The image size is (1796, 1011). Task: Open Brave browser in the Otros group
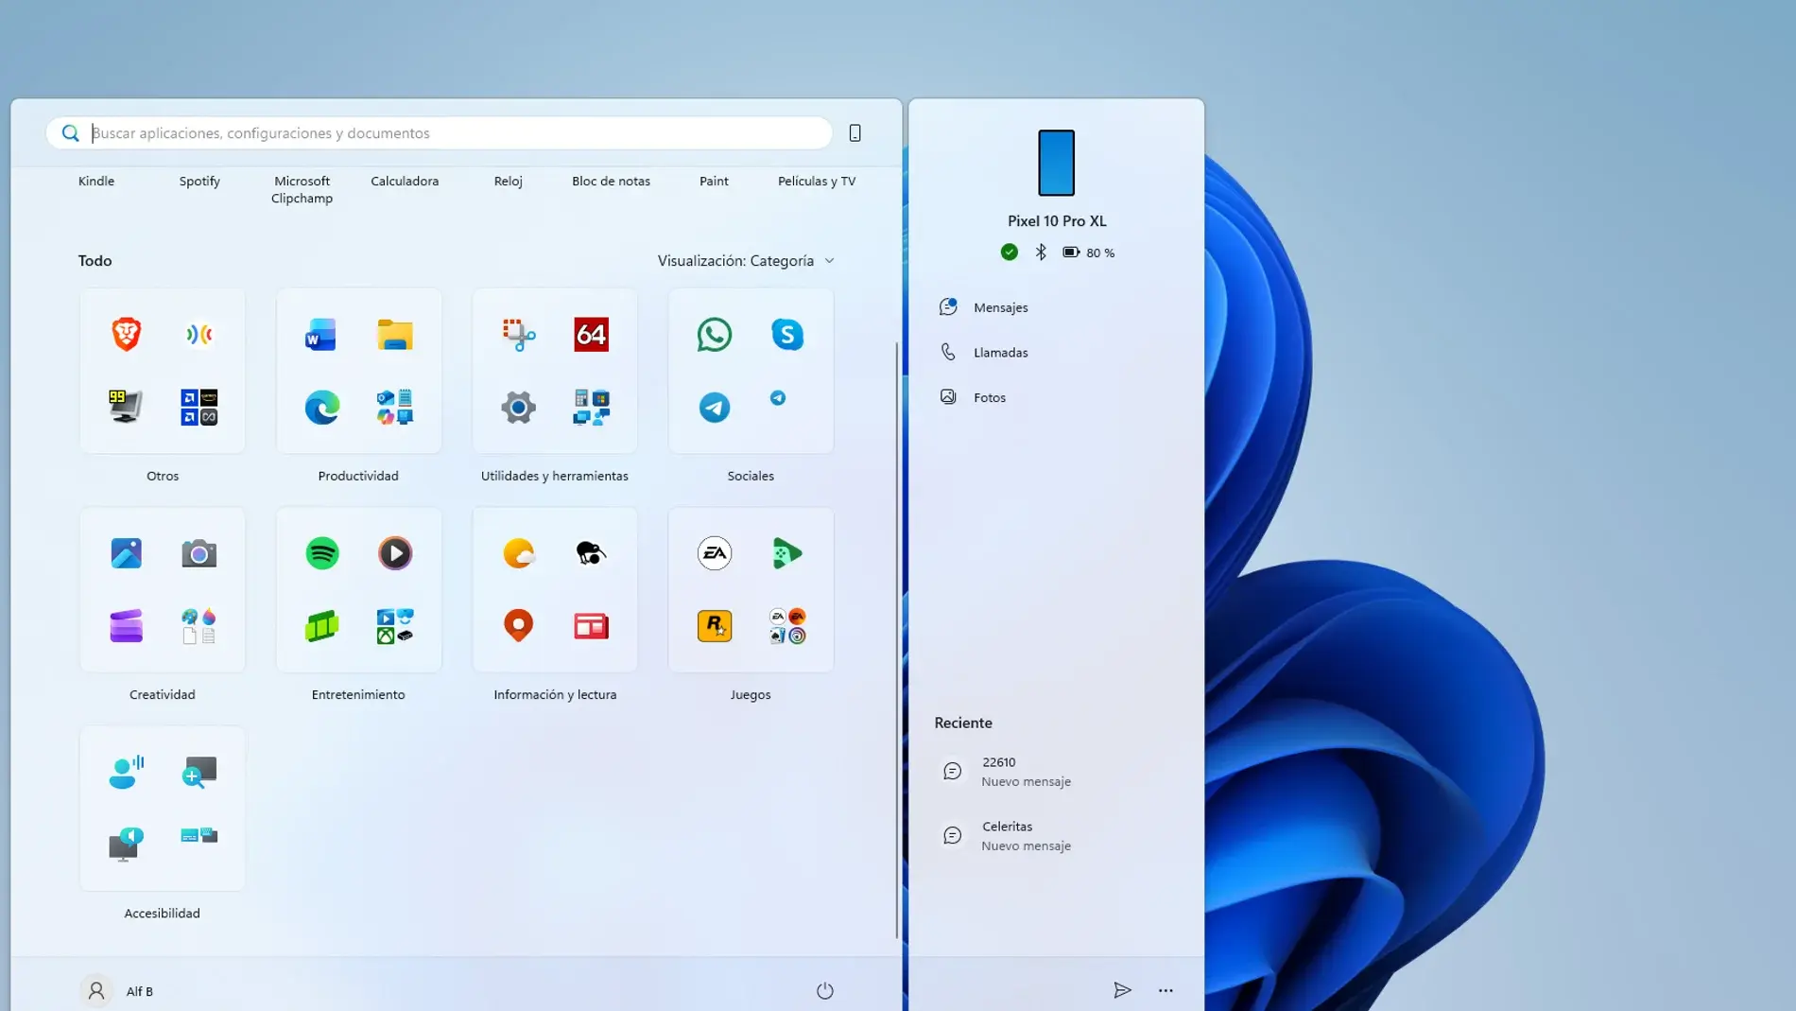[126, 334]
